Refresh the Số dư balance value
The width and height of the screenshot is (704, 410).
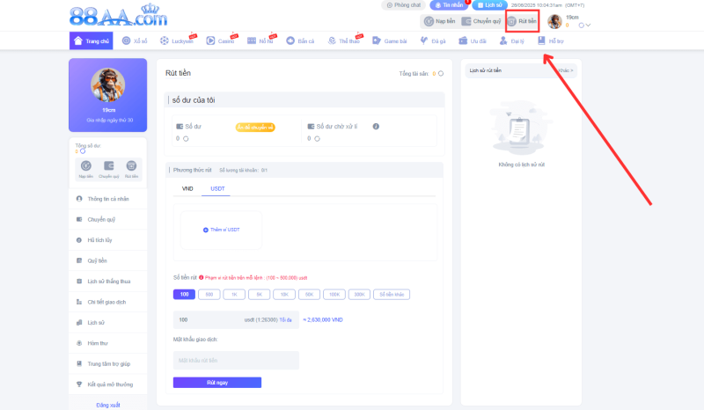point(186,139)
